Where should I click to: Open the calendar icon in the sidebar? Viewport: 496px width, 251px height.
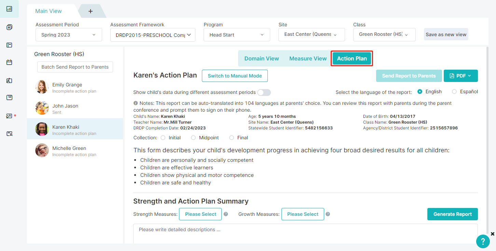click(x=9, y=62)
